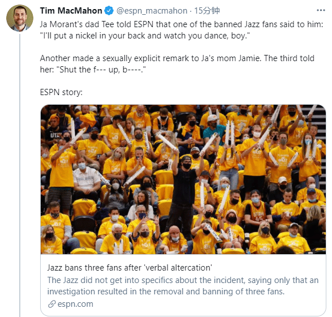Click the fan in Utah shirt at photo's left edge
This screenshot has width=332, height=317.
pyautogui.click(x=55, y=131)
